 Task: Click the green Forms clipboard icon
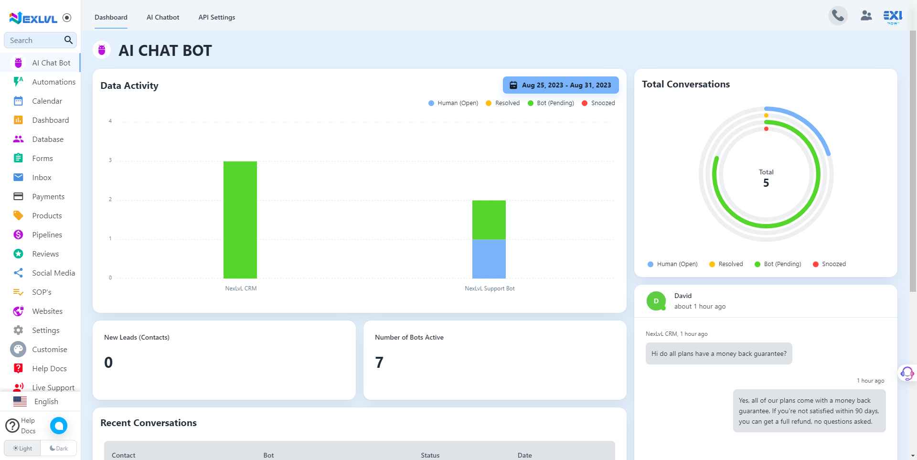18,158
